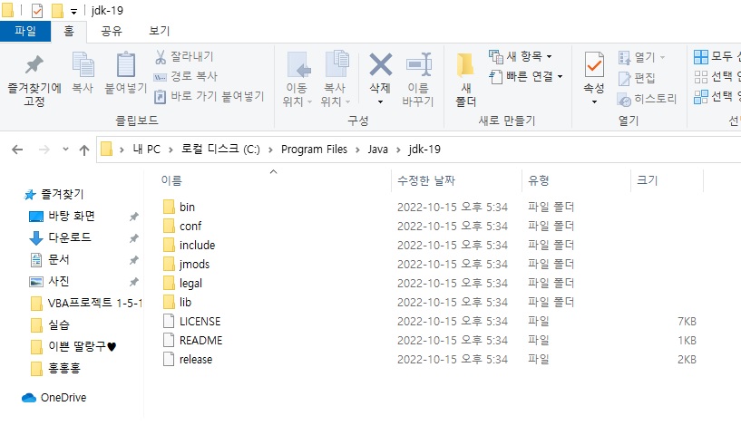Open the 이쁜 딸랑구 folder in the sidebar
The image size is (741, 435).
pyautogui.click(x=73, y=347)
